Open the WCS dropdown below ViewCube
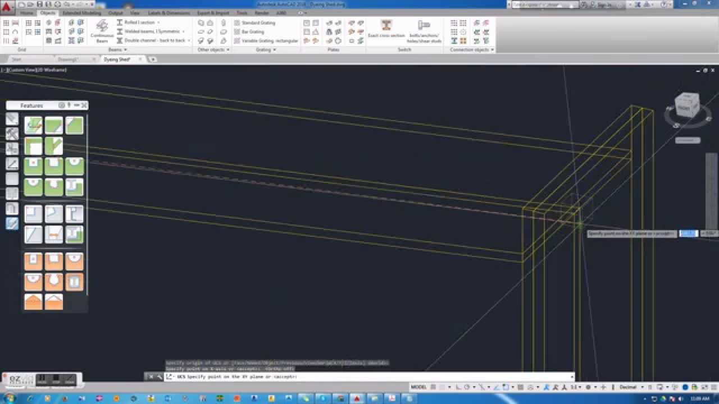The height and width of the screenshot is (404, 719). 688,140
